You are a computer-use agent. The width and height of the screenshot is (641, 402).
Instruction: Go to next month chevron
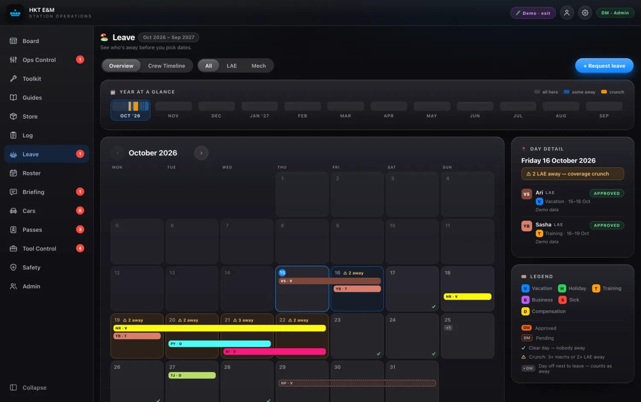coord(201,153)
